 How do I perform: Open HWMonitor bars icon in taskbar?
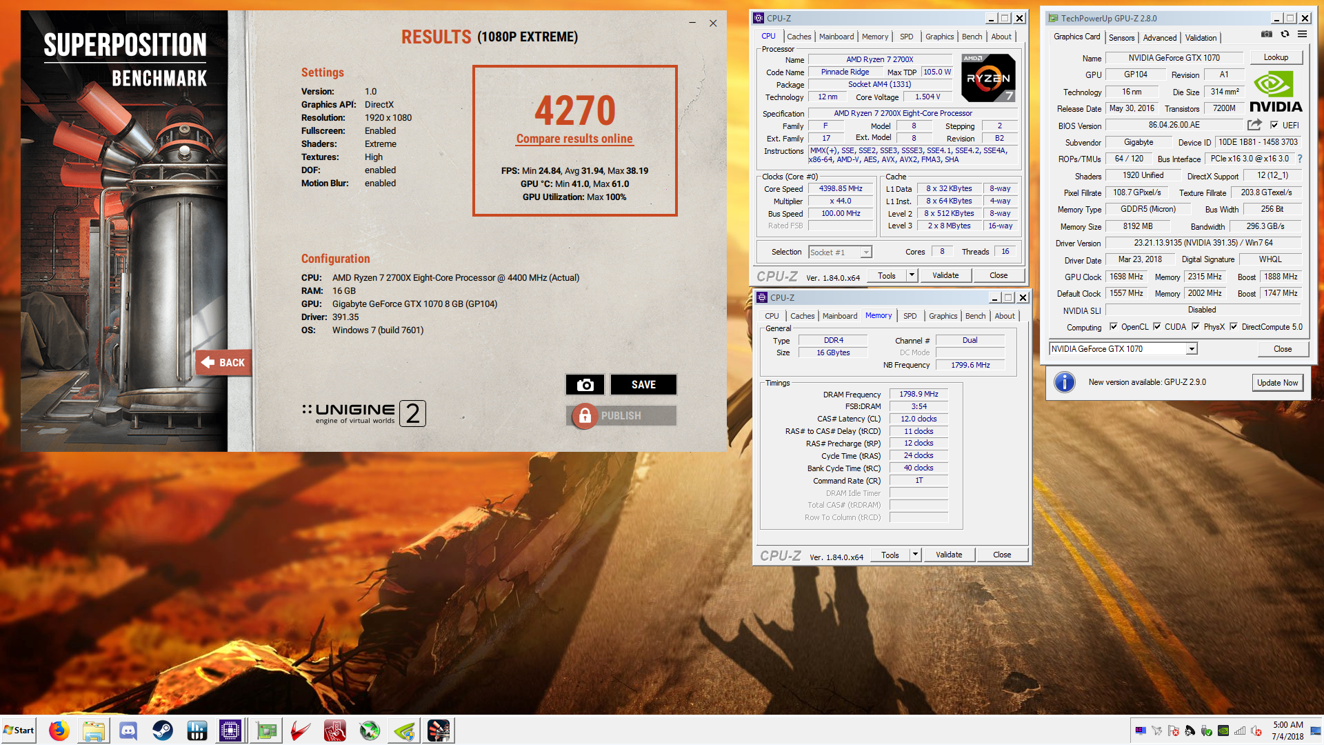pyautogui.click(x=197, y=731)
